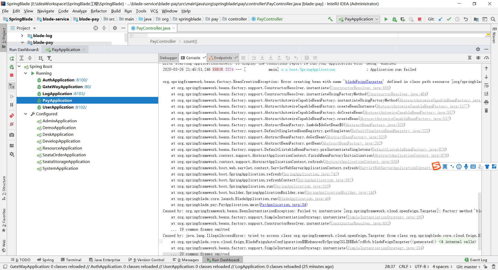Open the Refactor menu
This screenshot has width=498, height=270.
99,11
